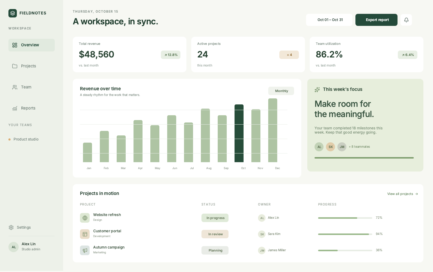Click James Miller's avatar in projects table
Screen dimensions: 433x272
[262, 250]
